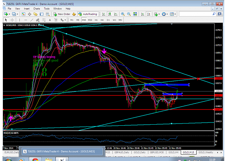Image resolution: width=225 pixels, height=161 pixels.
Task: Select the trendline drawing tool
Action: (x=32, y=20)
